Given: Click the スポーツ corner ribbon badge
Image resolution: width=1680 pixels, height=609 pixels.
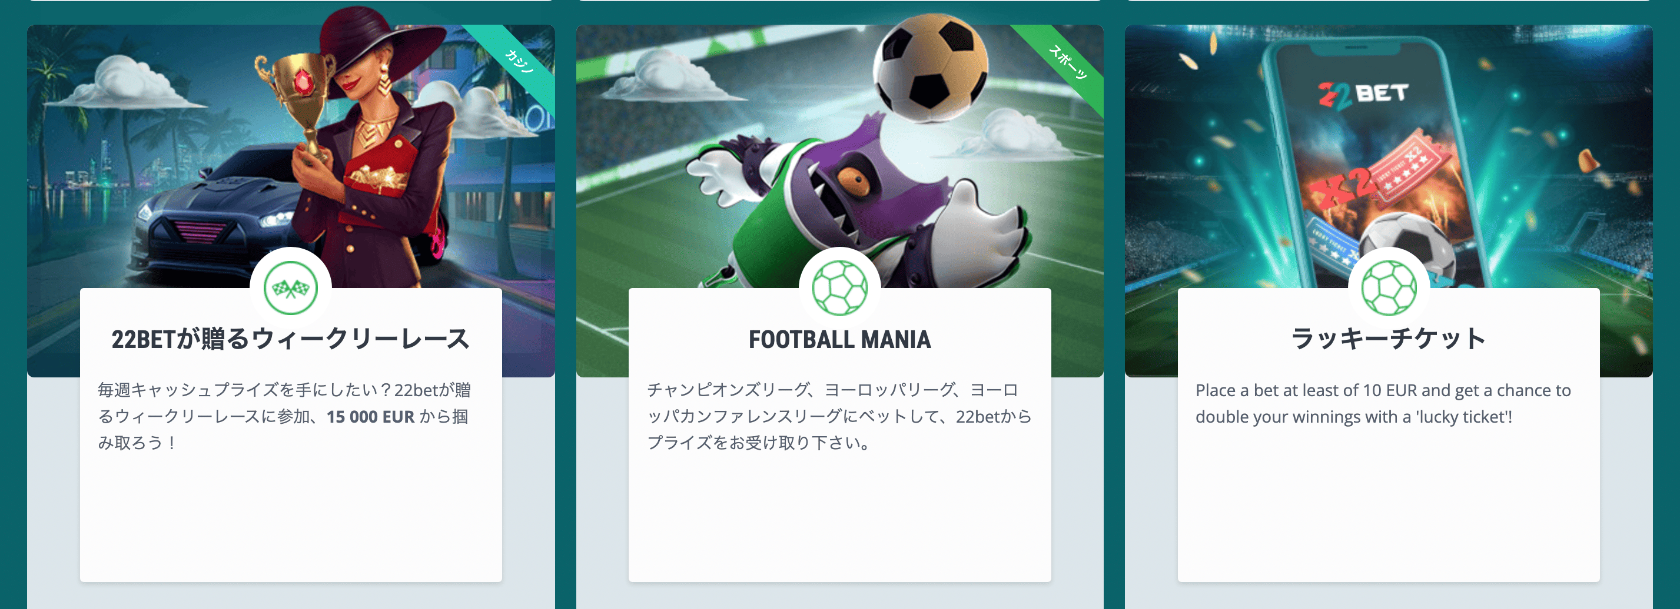Looking at the screenshot, I should 1067,61.
